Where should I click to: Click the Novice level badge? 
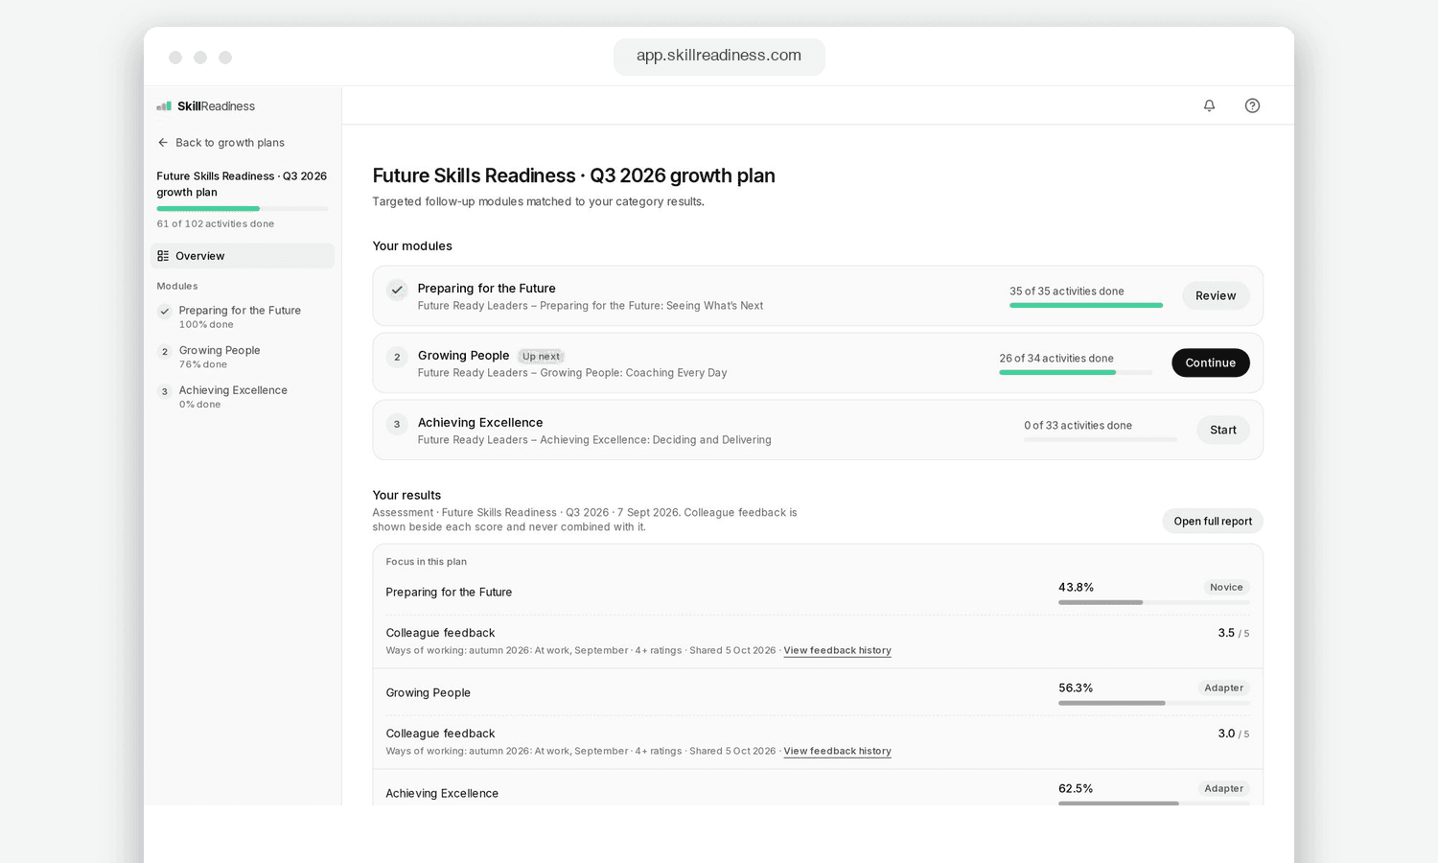[x=1226, y=587]
